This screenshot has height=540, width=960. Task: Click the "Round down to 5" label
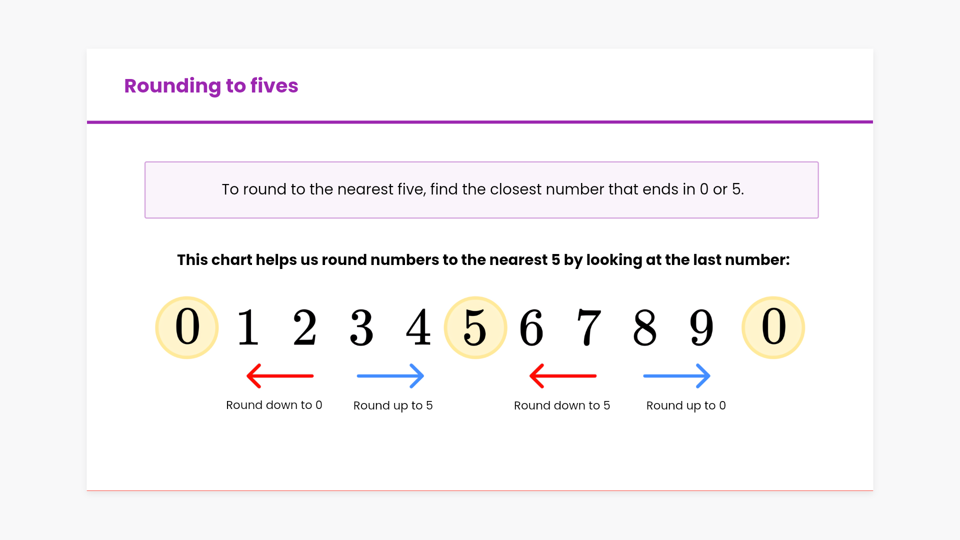tap(562, 405)
